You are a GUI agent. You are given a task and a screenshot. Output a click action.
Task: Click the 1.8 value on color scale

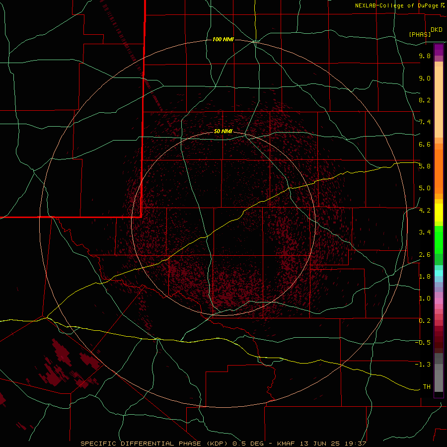(425, 277)
